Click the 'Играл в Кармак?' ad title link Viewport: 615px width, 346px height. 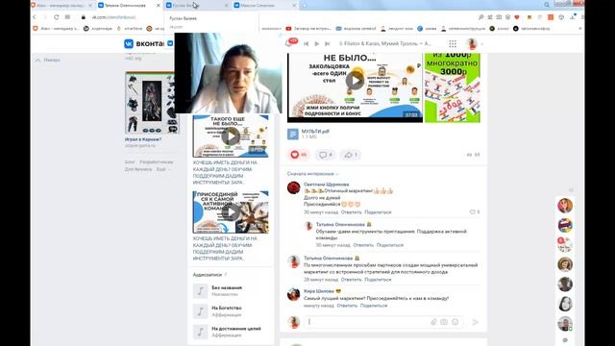(x=143, y=139)
